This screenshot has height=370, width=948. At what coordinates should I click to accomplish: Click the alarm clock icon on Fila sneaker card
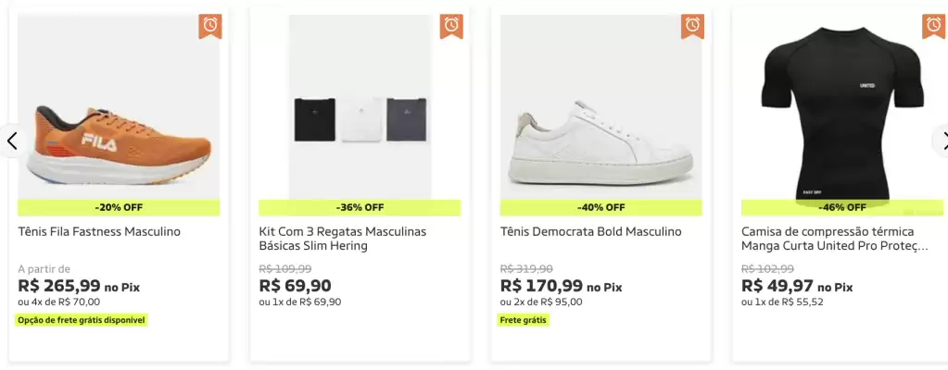point(209,26)
